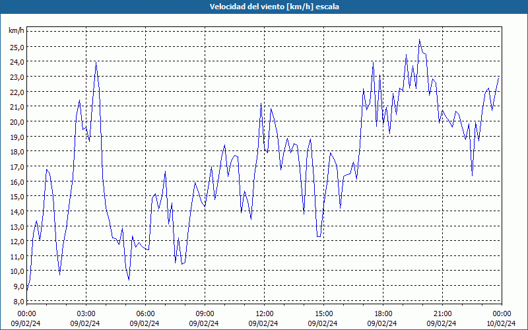528x330 pixels.
Task: Click the 09:00 time label
Action: (205, 314)
